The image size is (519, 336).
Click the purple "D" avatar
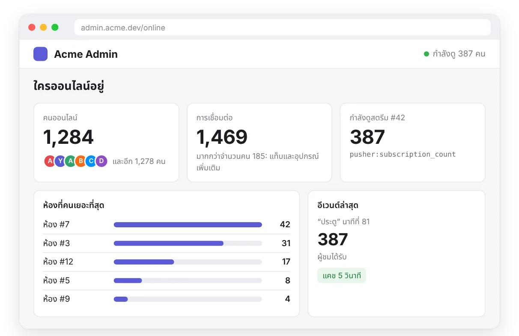click(101, 161)
